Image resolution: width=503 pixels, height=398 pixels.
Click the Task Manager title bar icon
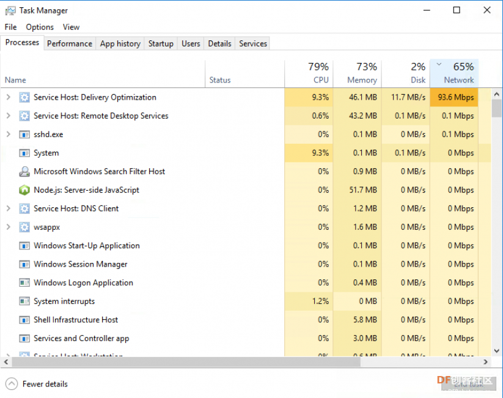[x=10, y=10]
